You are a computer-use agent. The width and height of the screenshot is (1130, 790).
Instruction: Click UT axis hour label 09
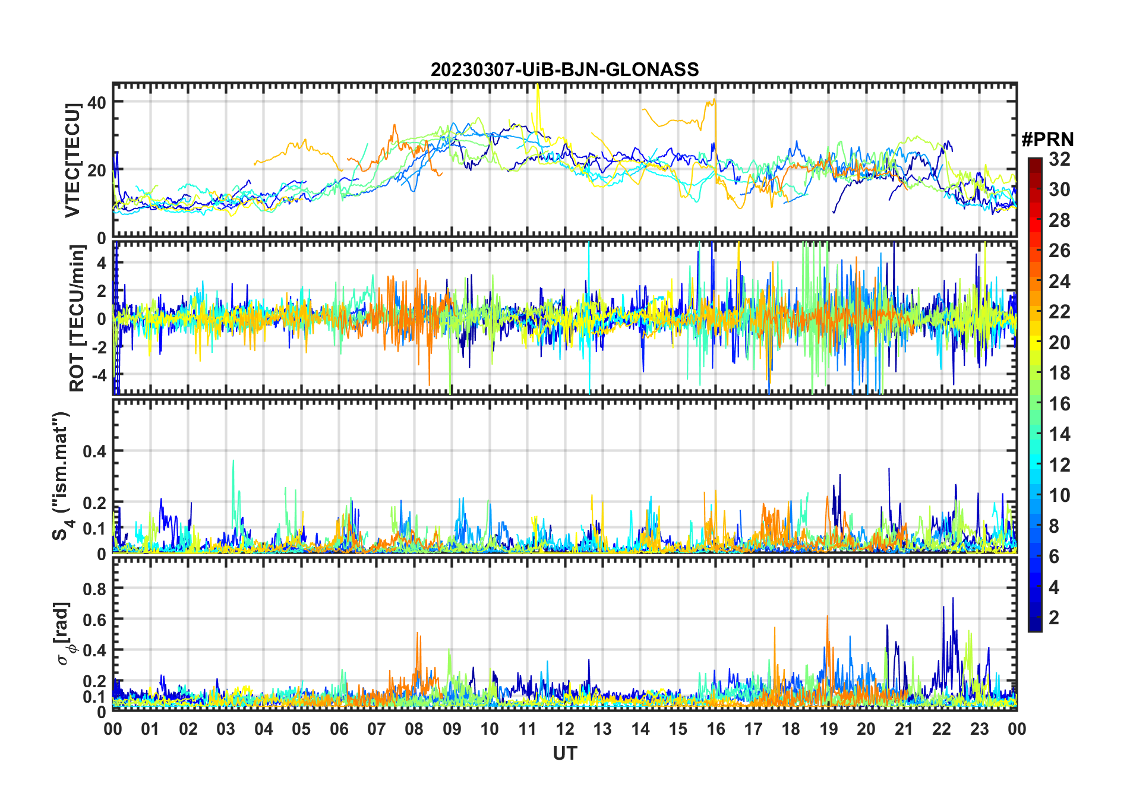point(452,729)
